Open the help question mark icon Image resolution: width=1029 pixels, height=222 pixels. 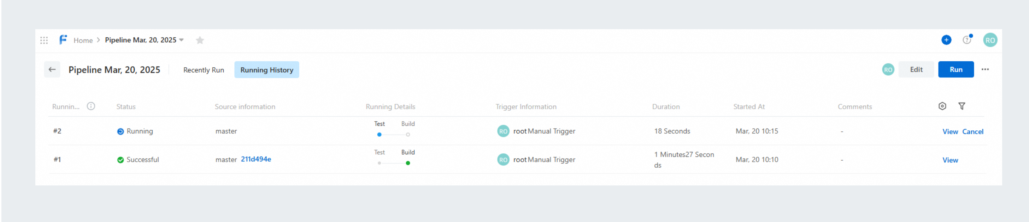966,40
